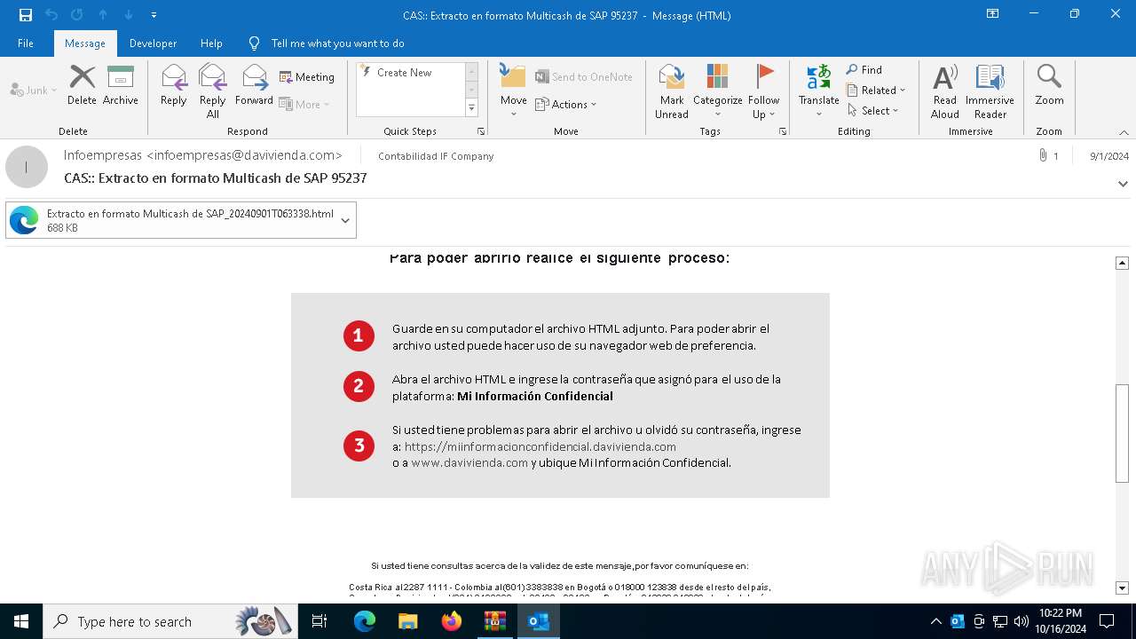Reply to the sender
Viewport: 1136px width, 639px height.
coord(174,85)
